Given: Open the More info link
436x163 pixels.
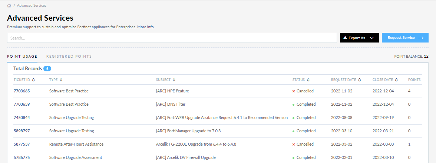Looking at the screenshot, I should coord(145,27).
